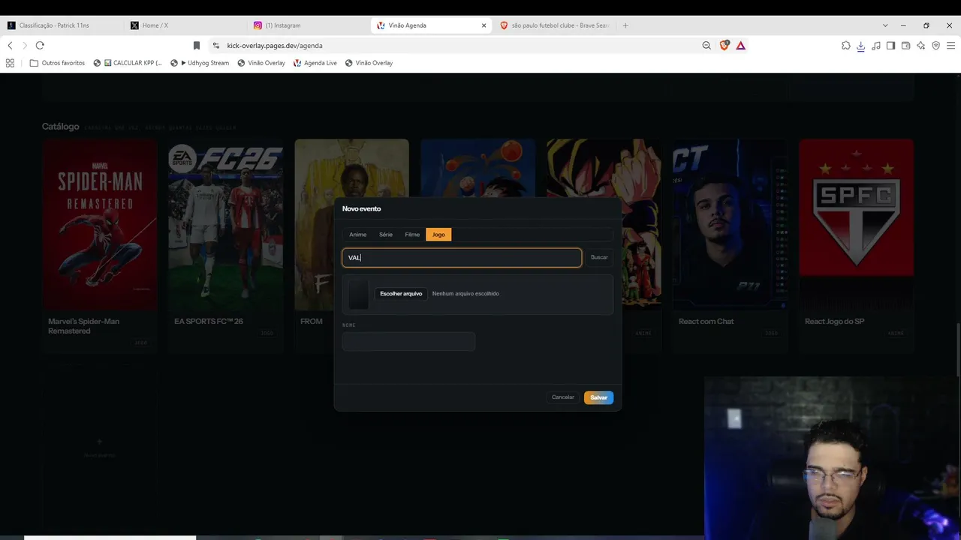The height and width of the screenshot is (540, 961).
Task: Switch to the Instagram tab
Action: click(x=309, y=25)
